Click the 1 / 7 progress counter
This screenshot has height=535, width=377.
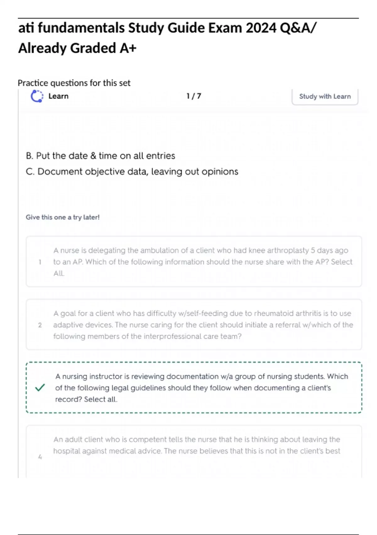point(194,96)
